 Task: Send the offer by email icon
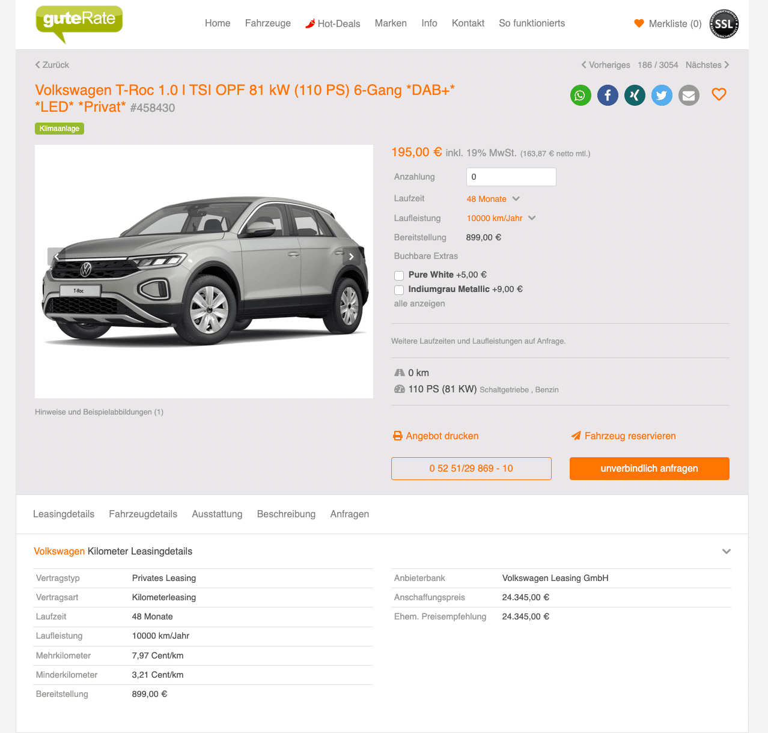pyautogui.click(x=689, y=95)
